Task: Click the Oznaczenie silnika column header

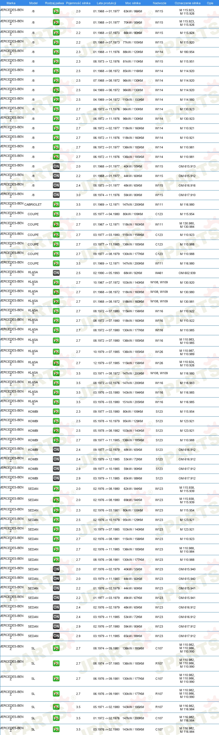Action: pos(187,3)
